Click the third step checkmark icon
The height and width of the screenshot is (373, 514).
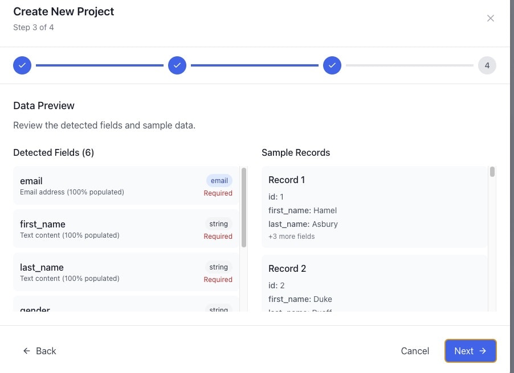pos(332,65)
